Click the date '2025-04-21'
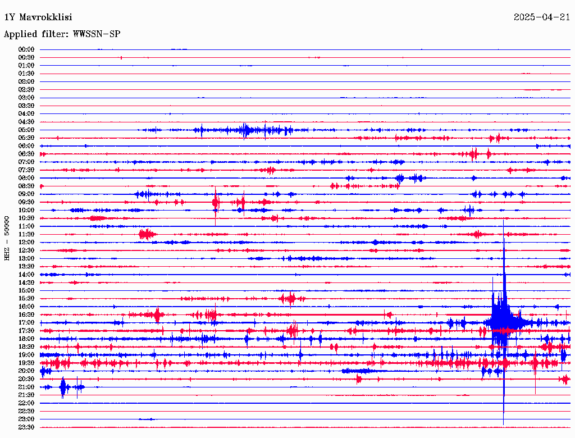Viewport: 575px width, 438px height. 542,17
